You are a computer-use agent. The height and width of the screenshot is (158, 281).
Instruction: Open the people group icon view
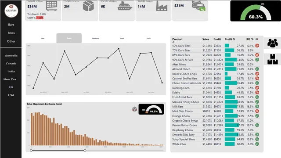[x=273, y=43]
